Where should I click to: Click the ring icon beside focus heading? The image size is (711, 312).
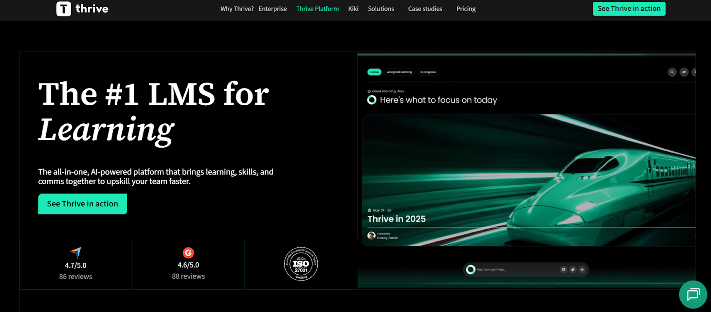(372, 100)
